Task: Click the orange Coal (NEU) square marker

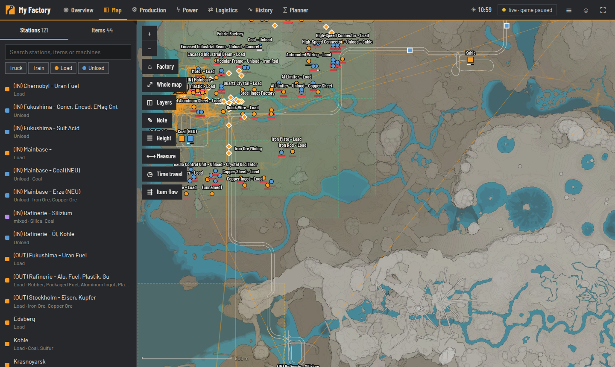Action: click(x=182, y=139)
